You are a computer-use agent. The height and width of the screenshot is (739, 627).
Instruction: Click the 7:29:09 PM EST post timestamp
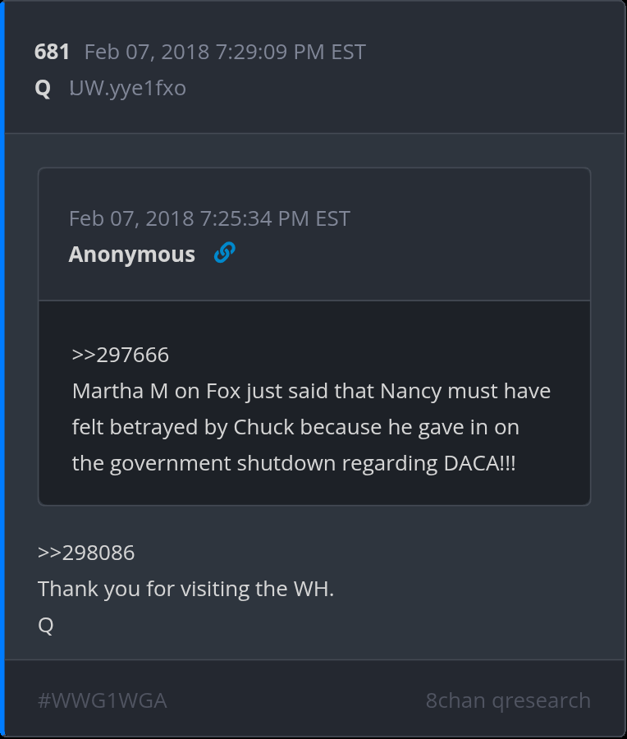225,53
